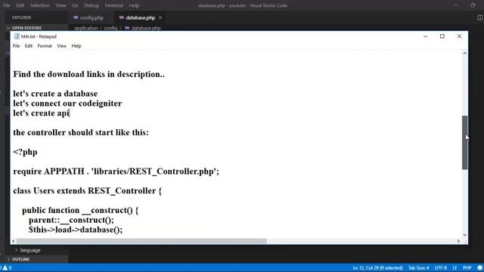Open VS Code Go menu
This screenshot has width=484, height=272.
coord(75,5)
